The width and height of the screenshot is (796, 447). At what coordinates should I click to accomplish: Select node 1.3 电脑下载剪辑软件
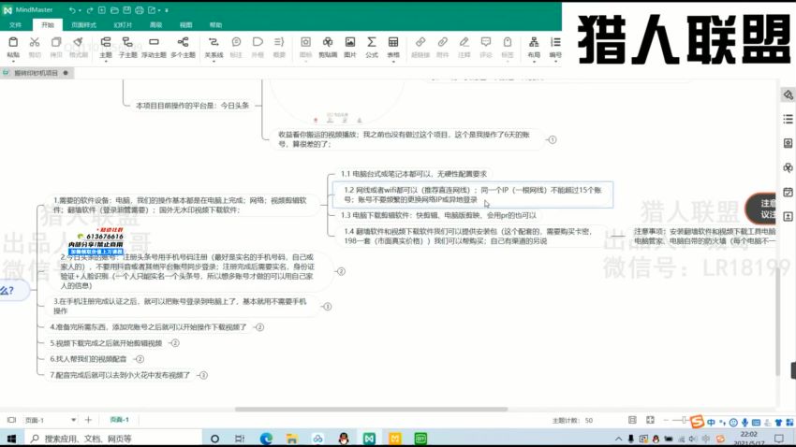tap(438, 215)
